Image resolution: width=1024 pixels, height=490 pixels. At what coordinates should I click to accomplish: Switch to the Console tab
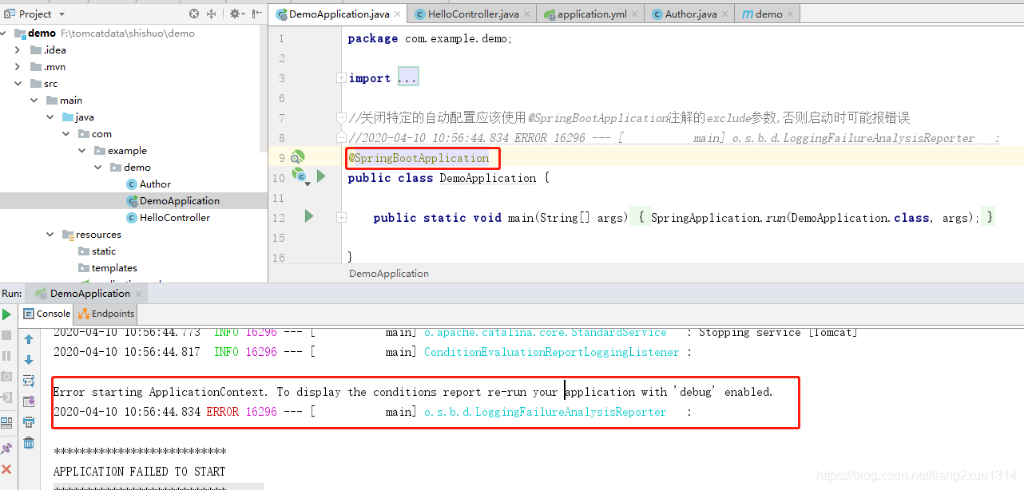tap(47, 314)
